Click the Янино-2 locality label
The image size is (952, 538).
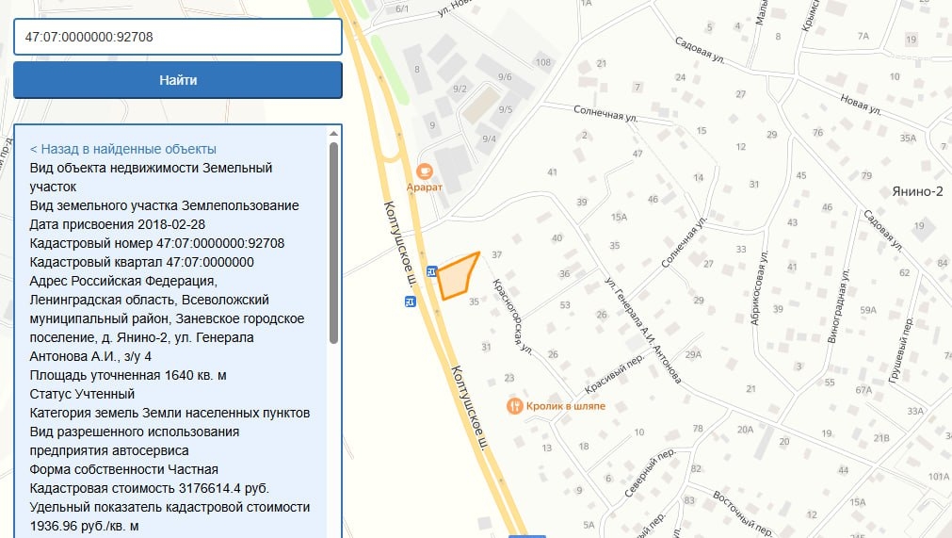click(917, 191)
